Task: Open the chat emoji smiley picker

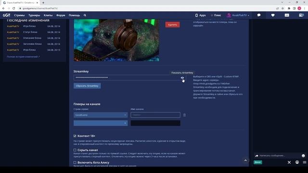Action: pos(303,156)
